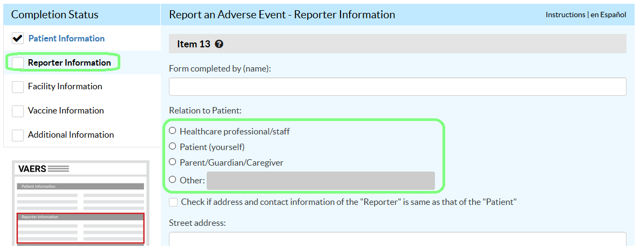Toggle the Patient Information completion checkbox
640x249 pixels.
coord(18,39)
